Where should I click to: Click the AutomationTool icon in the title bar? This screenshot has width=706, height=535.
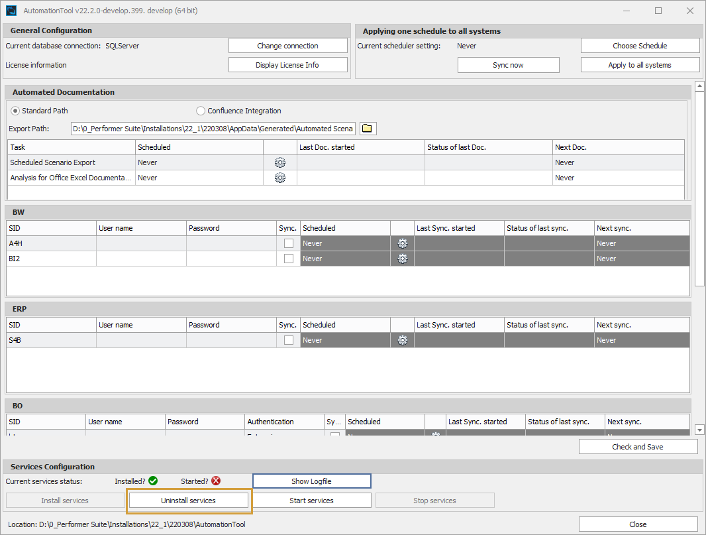10,10
